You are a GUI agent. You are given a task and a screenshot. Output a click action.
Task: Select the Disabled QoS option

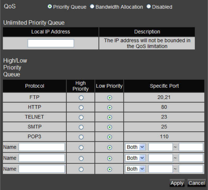pos(149,7)
